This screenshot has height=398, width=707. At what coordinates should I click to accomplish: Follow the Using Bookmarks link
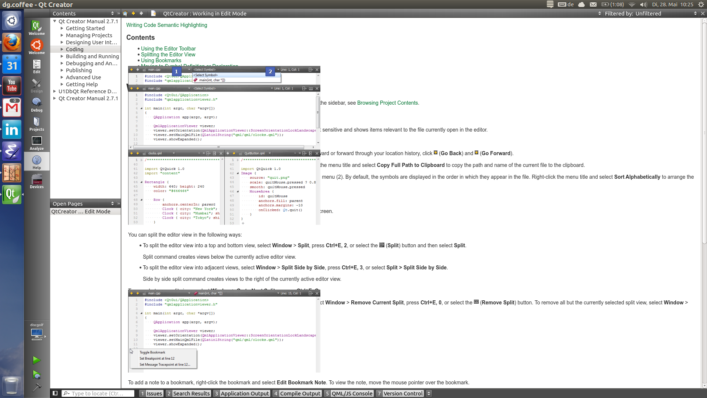(161, 60)
